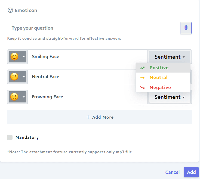The height and width of the screenshot is (179, 200).
Task: Click the Emoticon header smiley icon
Action: tap(10, 10)
